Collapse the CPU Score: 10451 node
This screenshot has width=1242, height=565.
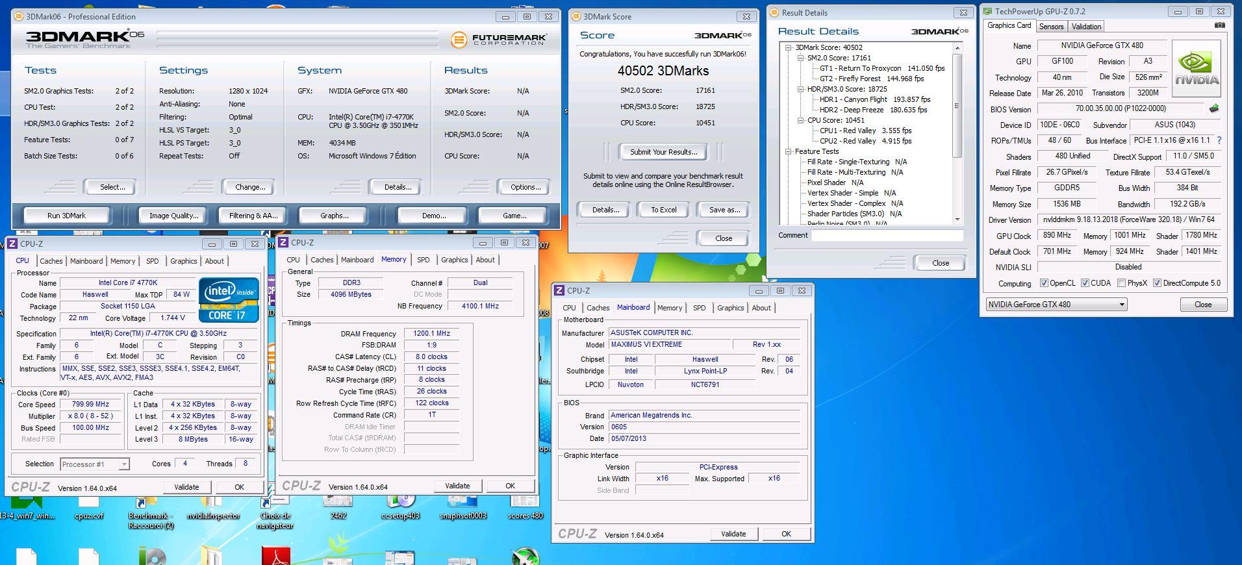800,120
